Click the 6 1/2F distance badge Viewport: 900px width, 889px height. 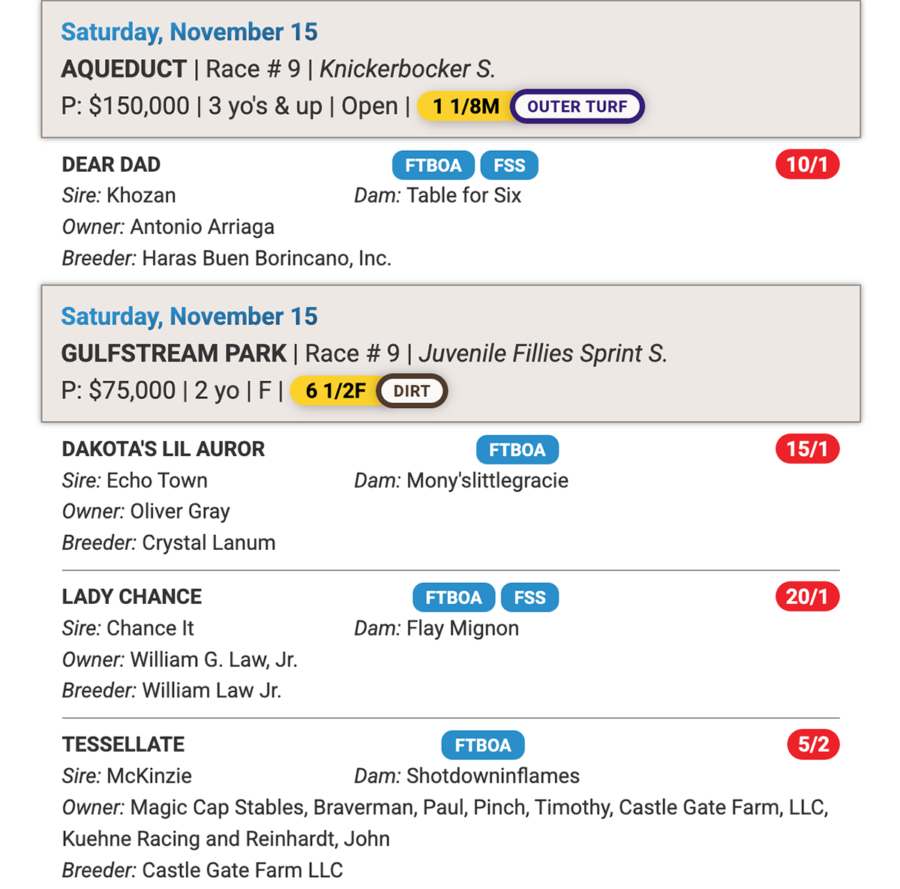coord(335,391)
